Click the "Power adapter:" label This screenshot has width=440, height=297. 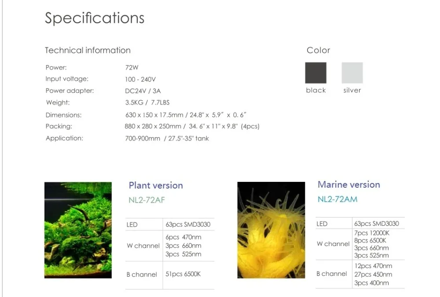pos(70,91)
